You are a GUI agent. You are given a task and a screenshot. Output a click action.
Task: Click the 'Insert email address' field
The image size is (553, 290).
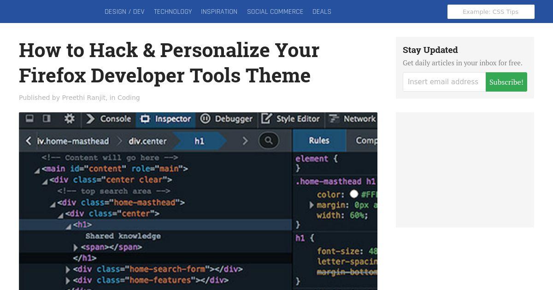click(x=444, y=82)
